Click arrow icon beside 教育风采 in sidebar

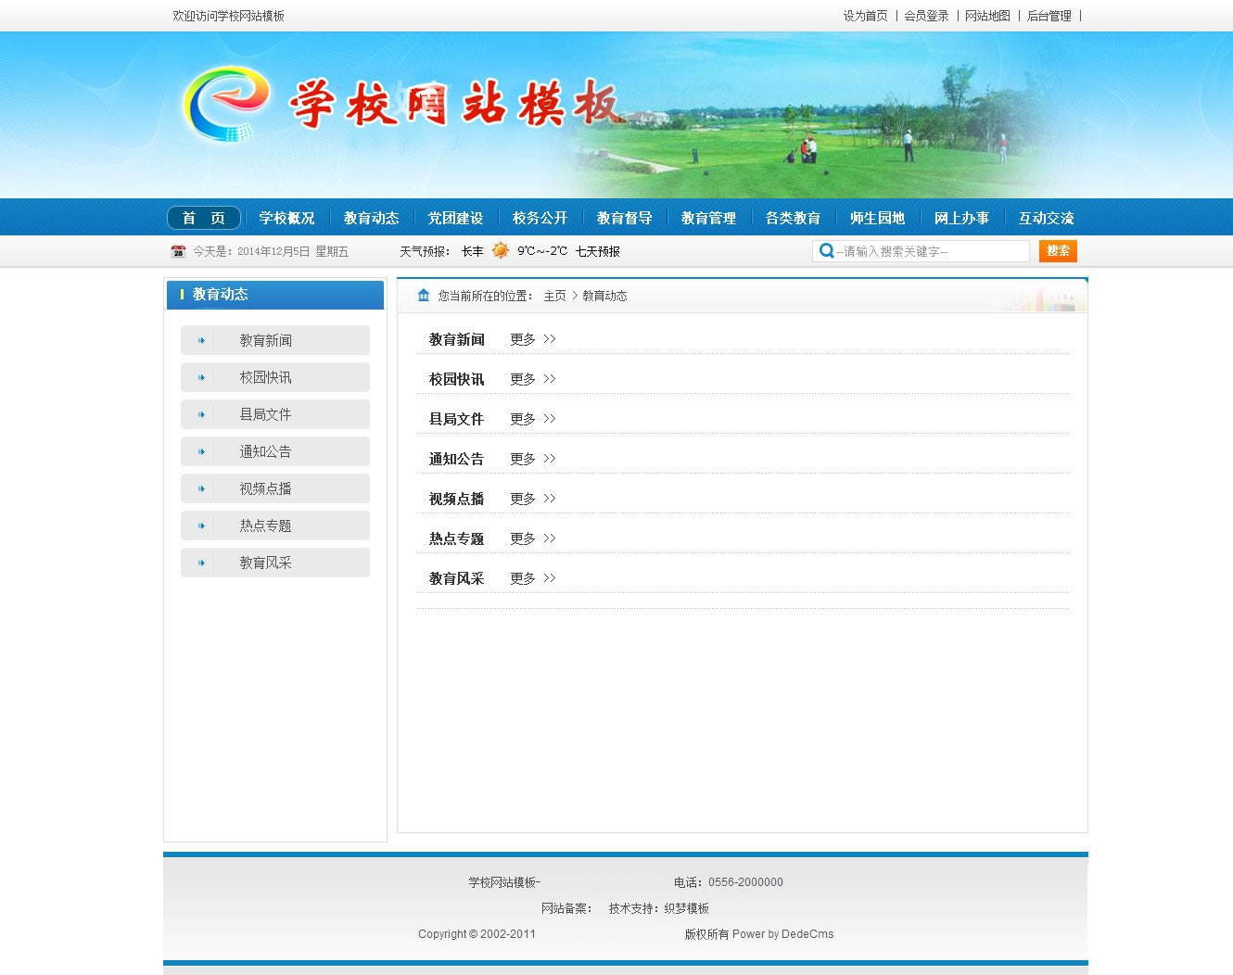pos(201,563)
